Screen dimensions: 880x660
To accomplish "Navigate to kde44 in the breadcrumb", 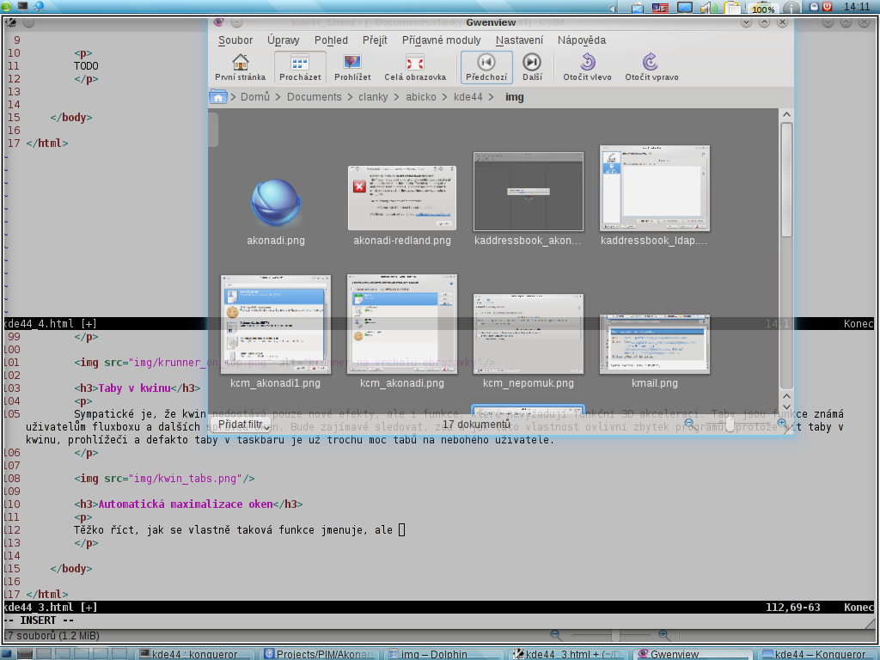I will tap(468, 97).
